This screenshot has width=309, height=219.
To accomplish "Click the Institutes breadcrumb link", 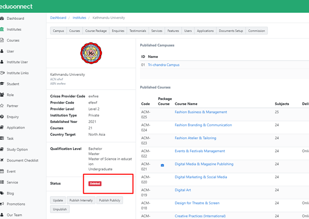I will click(x=79, y=18).
